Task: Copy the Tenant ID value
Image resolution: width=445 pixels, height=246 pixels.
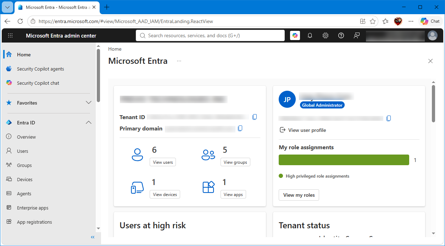Action: click(x=255, y=117)
